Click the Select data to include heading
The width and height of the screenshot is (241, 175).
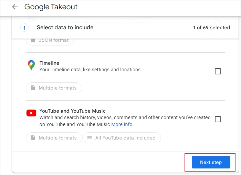tap(65, 28)
